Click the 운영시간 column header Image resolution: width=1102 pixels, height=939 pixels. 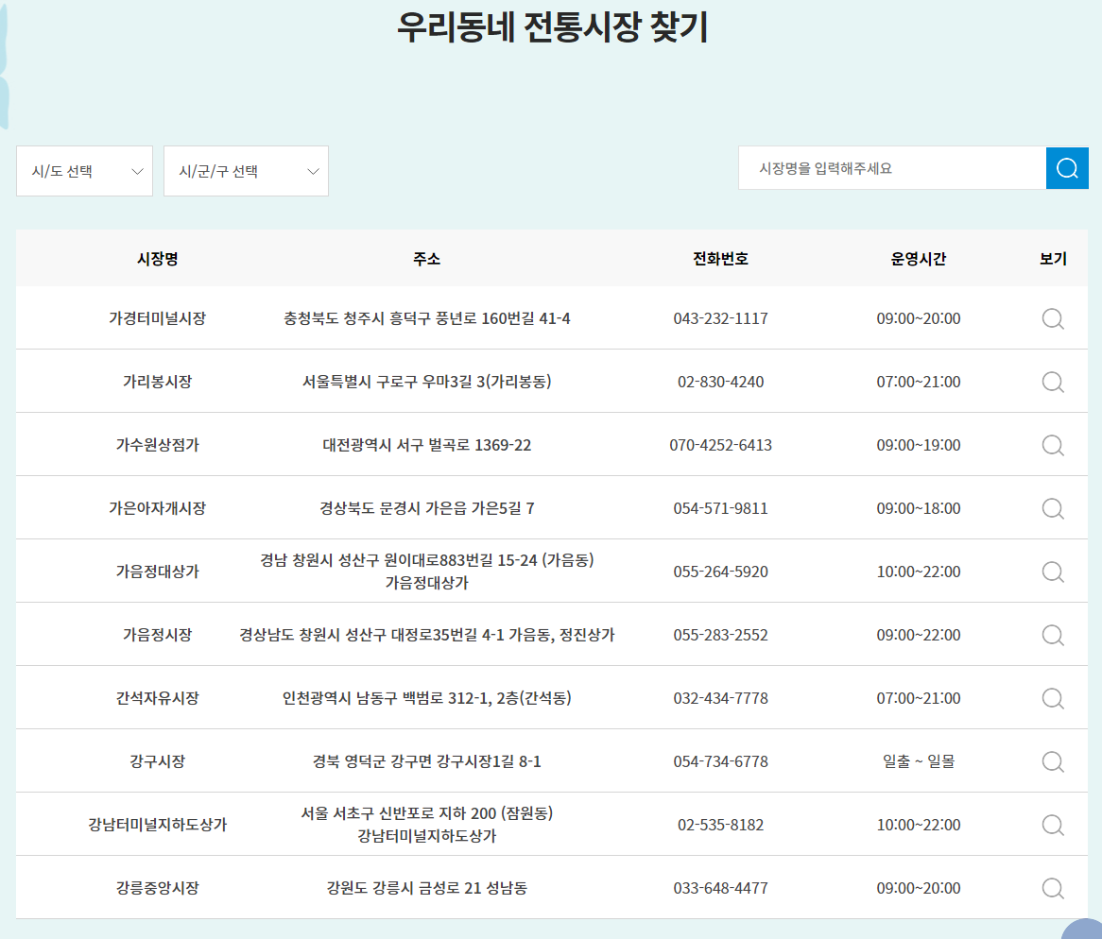(x=919, y=259)
